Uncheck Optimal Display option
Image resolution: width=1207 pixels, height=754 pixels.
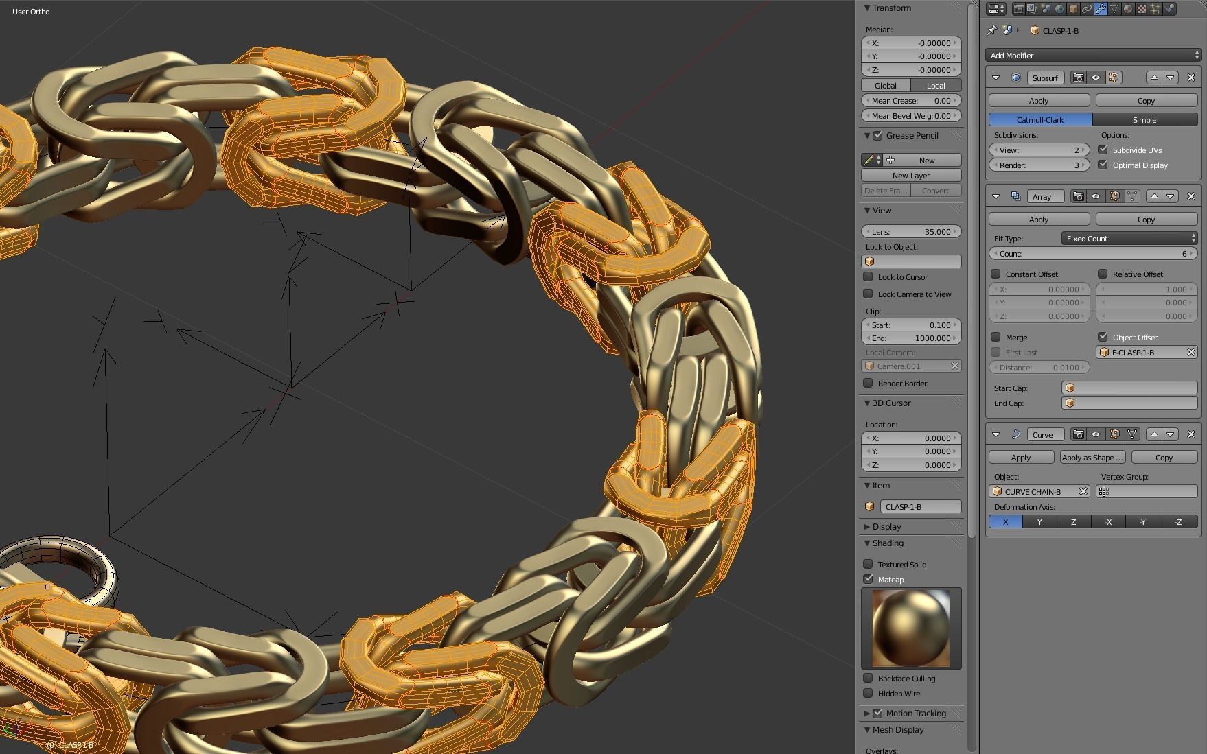(1103, 165)
